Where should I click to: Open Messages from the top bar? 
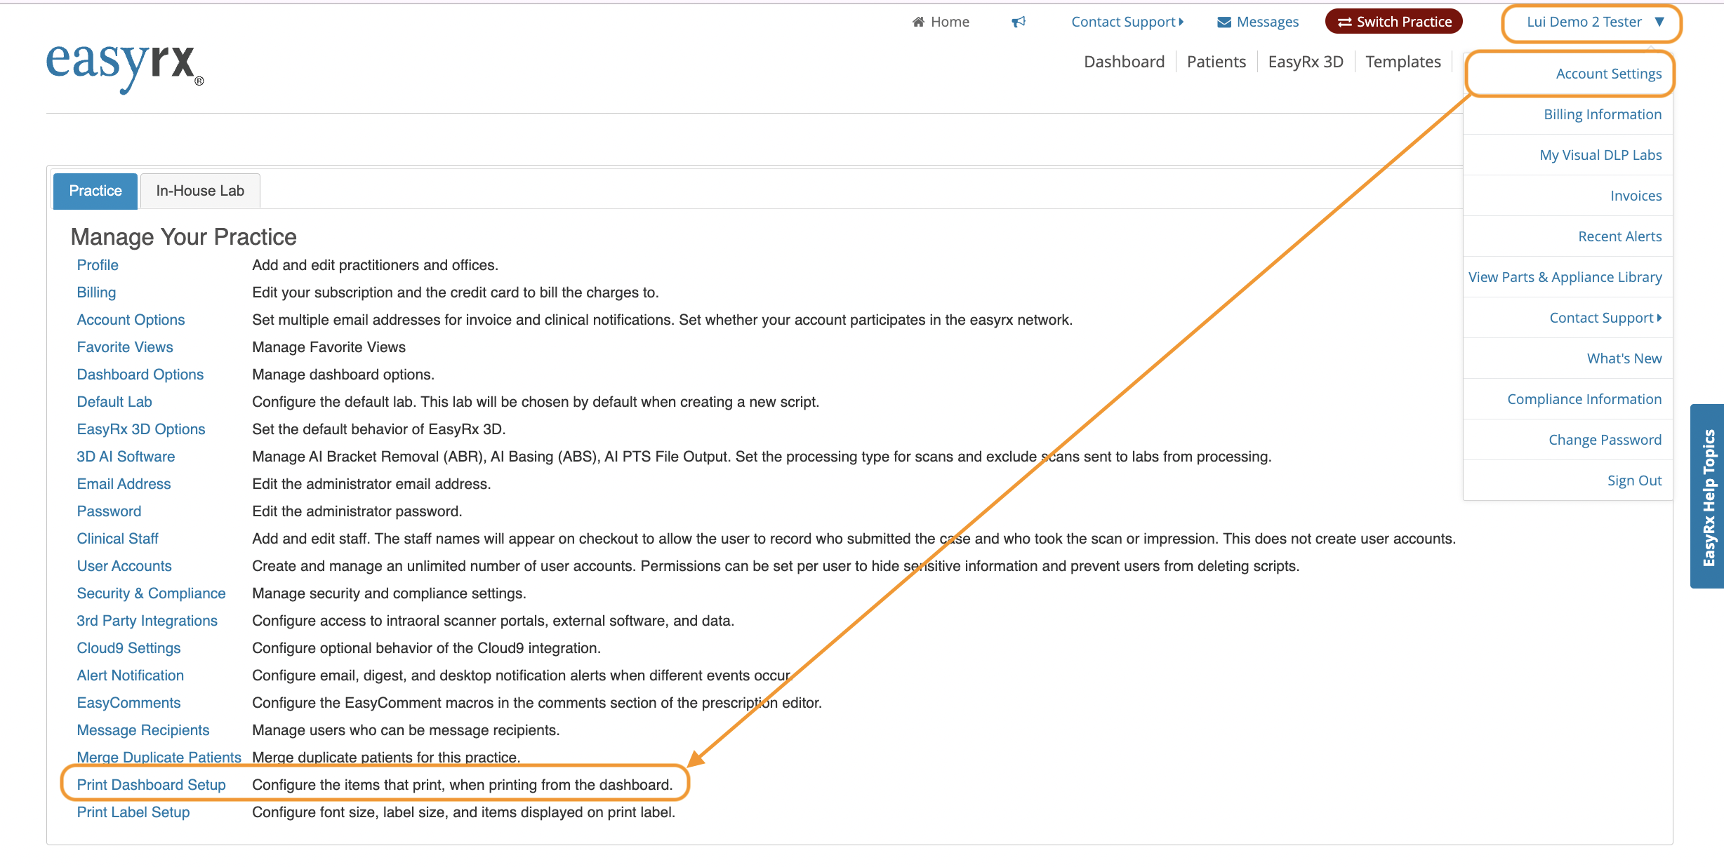[x=1258, y=22]
